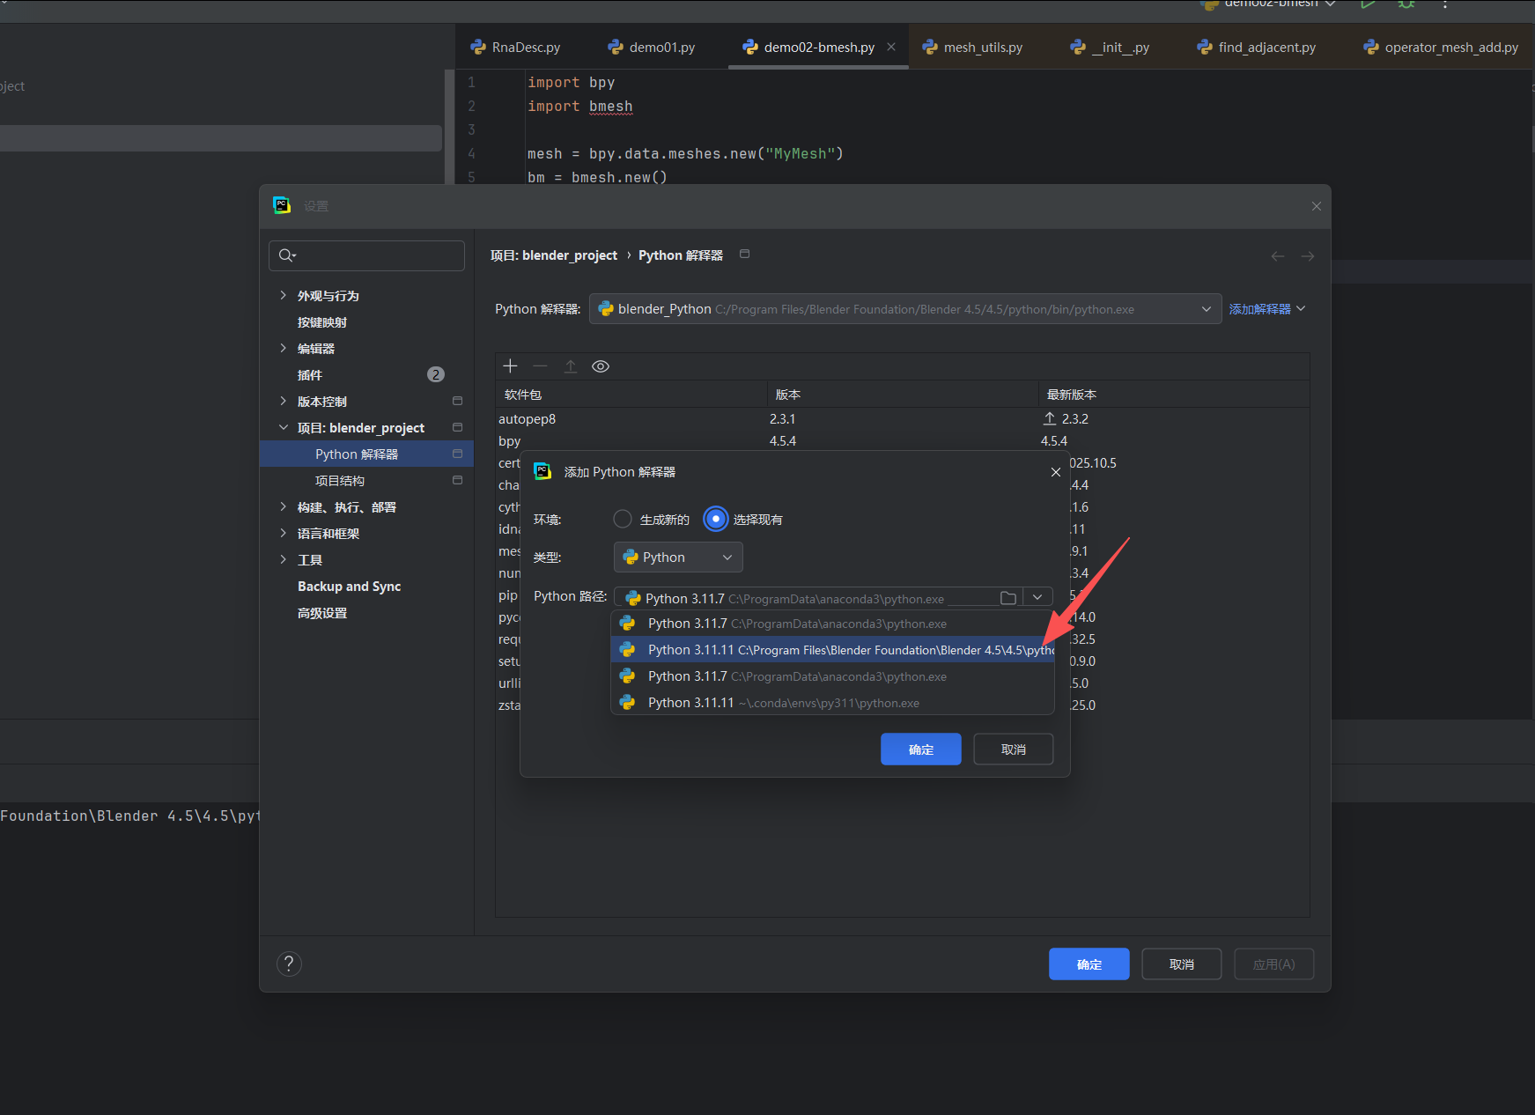1535x1115 pixels.
Task: Choose first anaconda3 Python 3.11.7 list entry
Action: (832, 624)
